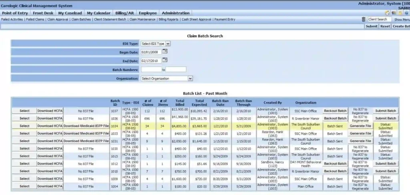Open Client Statement Batch link
Viewport: 410px width, 195px height.
point(110,19)
